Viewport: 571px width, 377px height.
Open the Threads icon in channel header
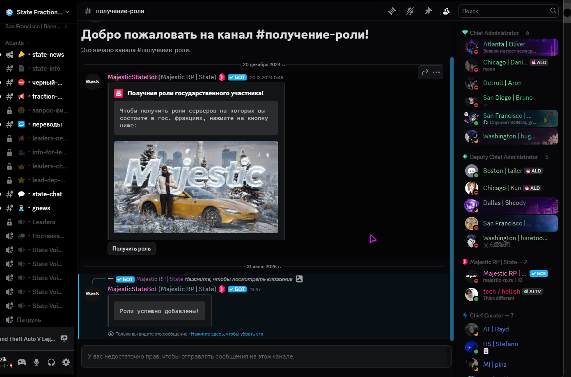click(x=392, y=11)
